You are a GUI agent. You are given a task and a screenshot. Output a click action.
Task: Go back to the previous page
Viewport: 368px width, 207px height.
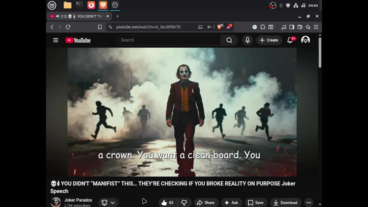[x=52, y=27]
